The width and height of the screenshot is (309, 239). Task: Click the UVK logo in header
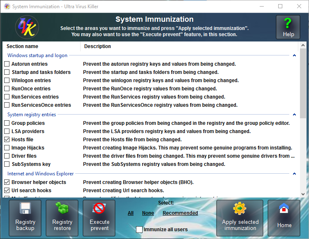click(27, 27)
